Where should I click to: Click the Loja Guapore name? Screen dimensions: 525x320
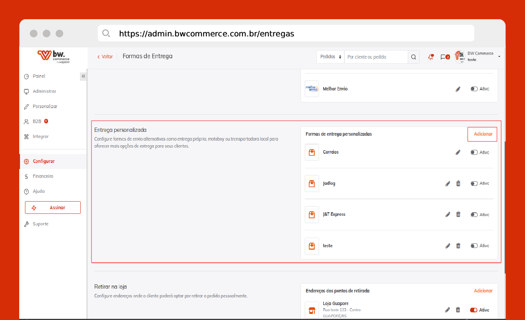(x=336, y=304)
